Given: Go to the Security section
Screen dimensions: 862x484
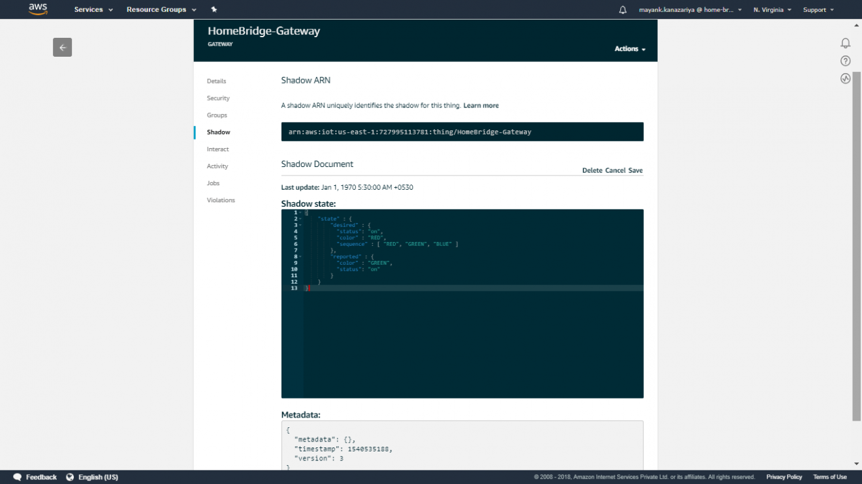Looking at the screenshot, I should tap(218, 98).
